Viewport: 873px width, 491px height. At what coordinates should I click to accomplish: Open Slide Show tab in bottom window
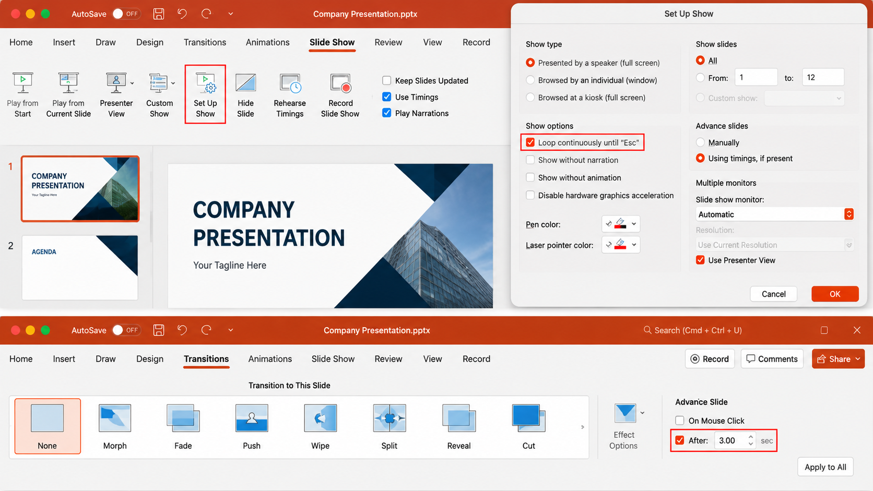(x=333, y=359)
